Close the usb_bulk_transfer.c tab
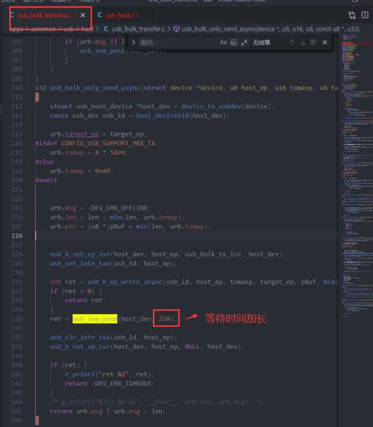The image size is (373, 427). pos(83,15)
